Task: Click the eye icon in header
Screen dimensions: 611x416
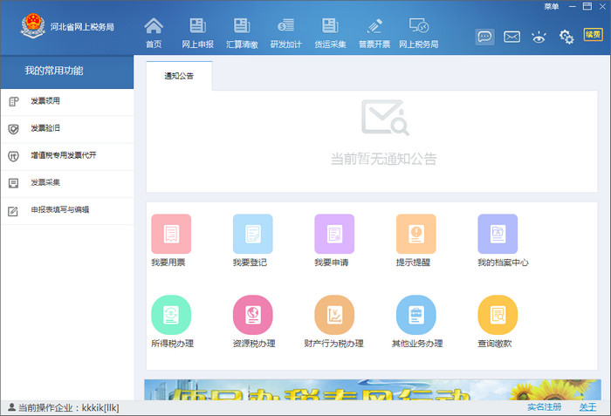Action: [539, 37]
